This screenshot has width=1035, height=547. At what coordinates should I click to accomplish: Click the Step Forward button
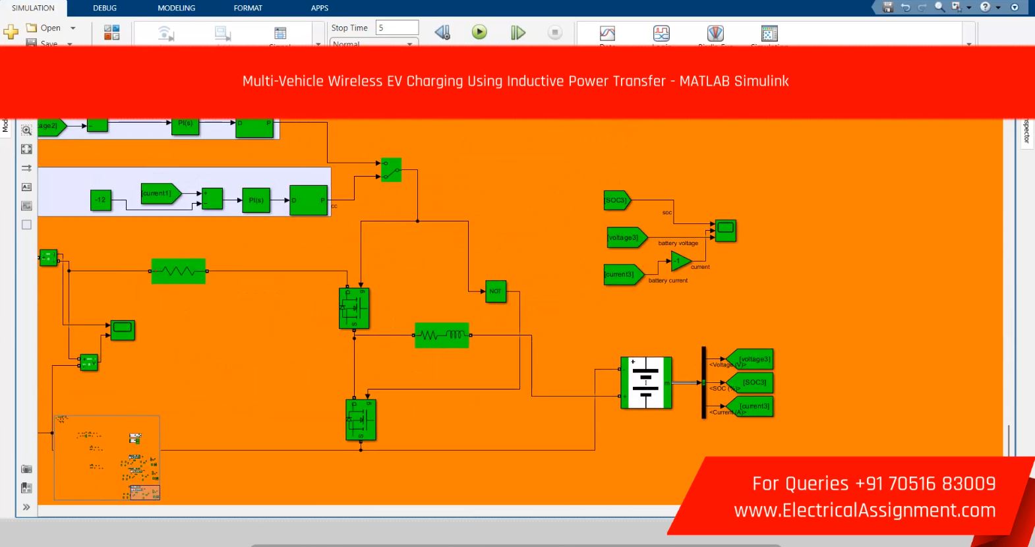(x=518, y=32)
